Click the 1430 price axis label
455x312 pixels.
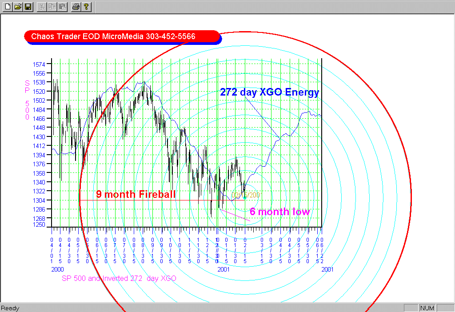tap(39, 137)
